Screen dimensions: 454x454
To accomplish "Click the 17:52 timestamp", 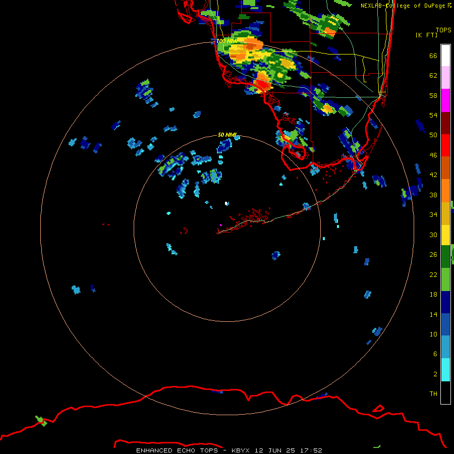I will [310, 450].
